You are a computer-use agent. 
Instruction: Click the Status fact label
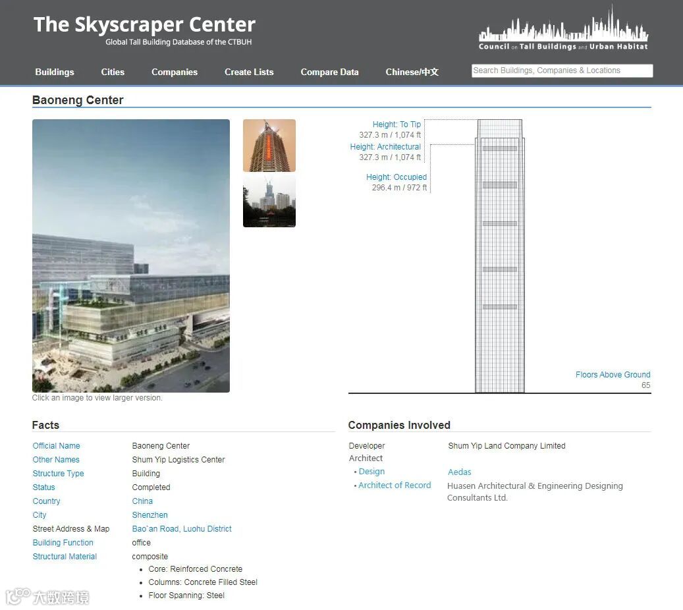(x=43, y=487)
